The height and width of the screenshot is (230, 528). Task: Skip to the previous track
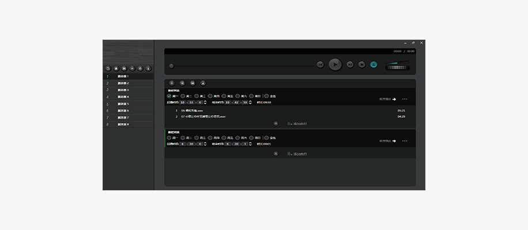[x=320, y=65]
